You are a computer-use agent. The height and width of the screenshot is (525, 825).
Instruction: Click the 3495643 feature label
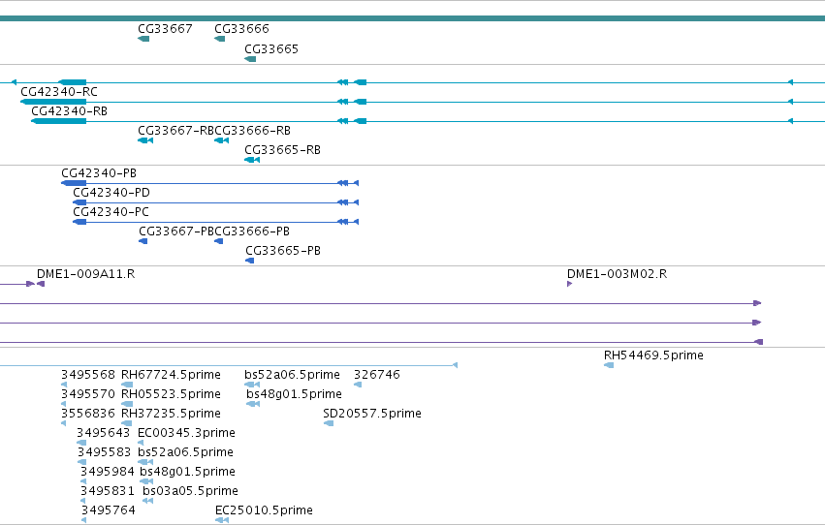[x=103, y=433]
